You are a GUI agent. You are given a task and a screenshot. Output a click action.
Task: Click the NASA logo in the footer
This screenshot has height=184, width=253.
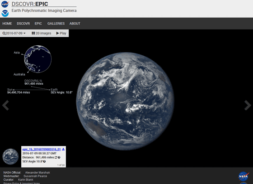click(x=244, y=176)
